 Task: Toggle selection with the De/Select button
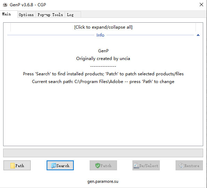146,165
